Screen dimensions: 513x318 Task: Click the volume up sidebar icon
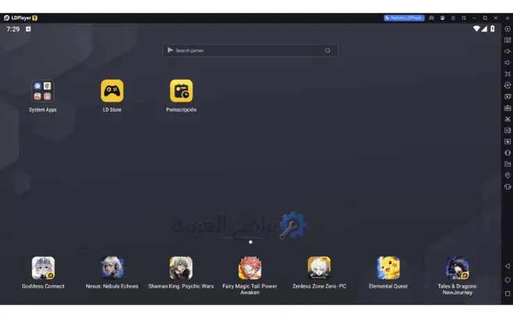tap(507, 51)
